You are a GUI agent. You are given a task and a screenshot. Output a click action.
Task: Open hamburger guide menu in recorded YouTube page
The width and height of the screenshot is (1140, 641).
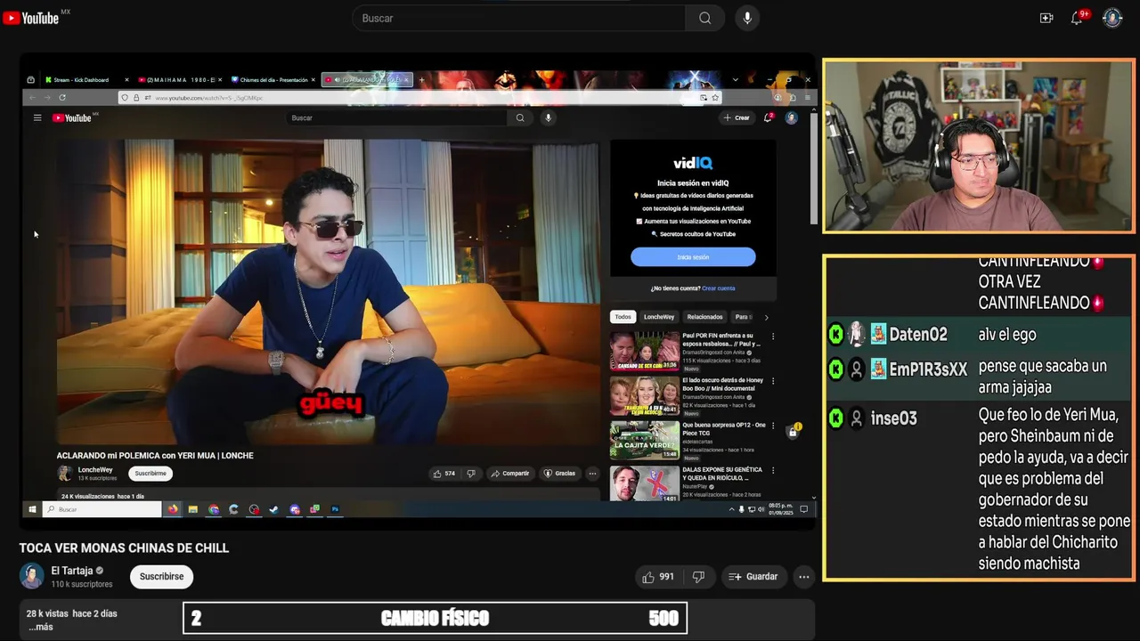pyautogui.click(x=37, y=118)
